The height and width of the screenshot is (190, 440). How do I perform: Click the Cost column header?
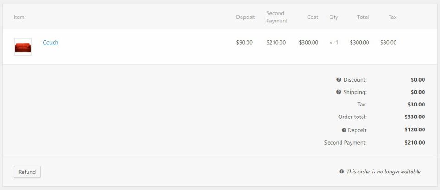(313, 17)
